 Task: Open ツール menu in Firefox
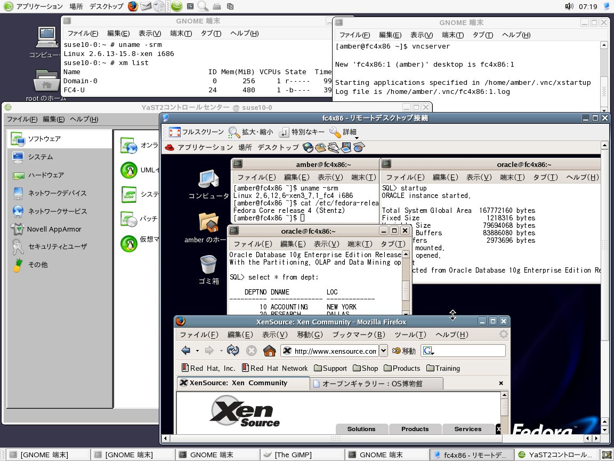point(410,335)
